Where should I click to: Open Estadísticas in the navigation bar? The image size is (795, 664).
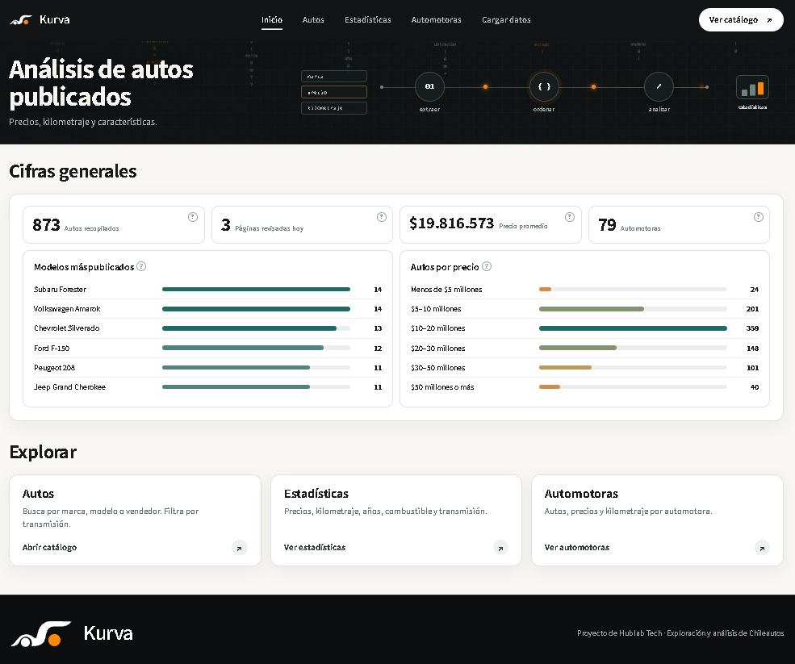coord(367,20)
